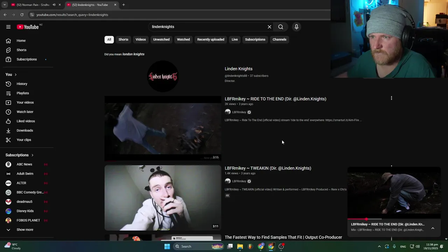448x252 pixels.
Task: Open the TWEAKIN video title
Action: click(268, 168)
